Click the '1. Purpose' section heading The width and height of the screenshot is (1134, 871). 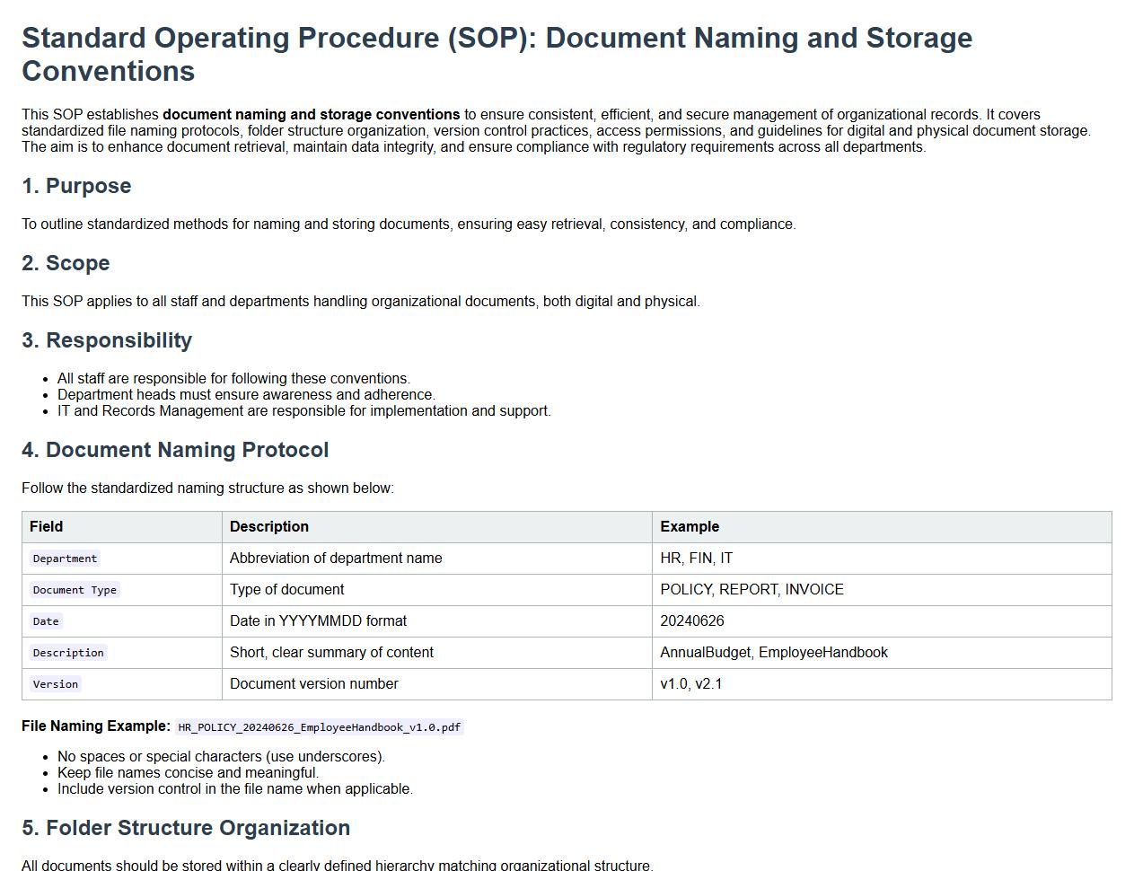(76, 186)
